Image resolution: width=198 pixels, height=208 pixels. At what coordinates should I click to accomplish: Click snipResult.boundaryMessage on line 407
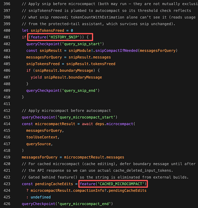pos(73,77)
